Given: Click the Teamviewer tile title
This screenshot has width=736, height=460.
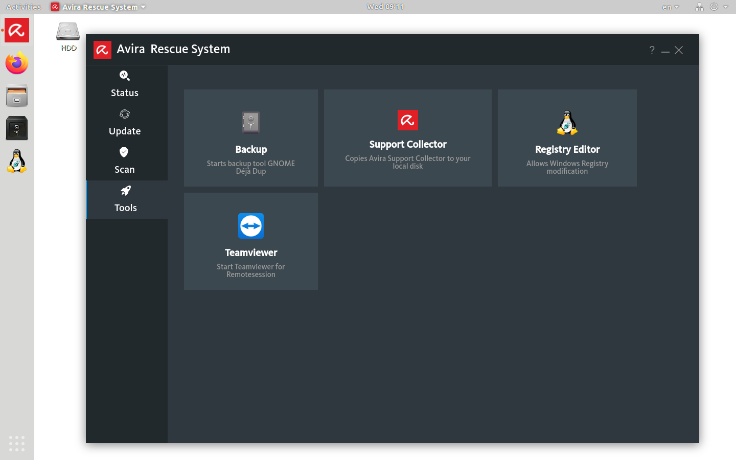Looking at the screenshot, I should [251, 252].
